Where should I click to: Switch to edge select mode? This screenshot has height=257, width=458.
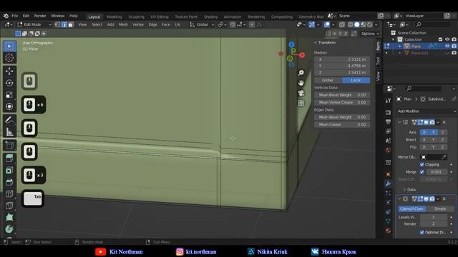coord(64,25)
